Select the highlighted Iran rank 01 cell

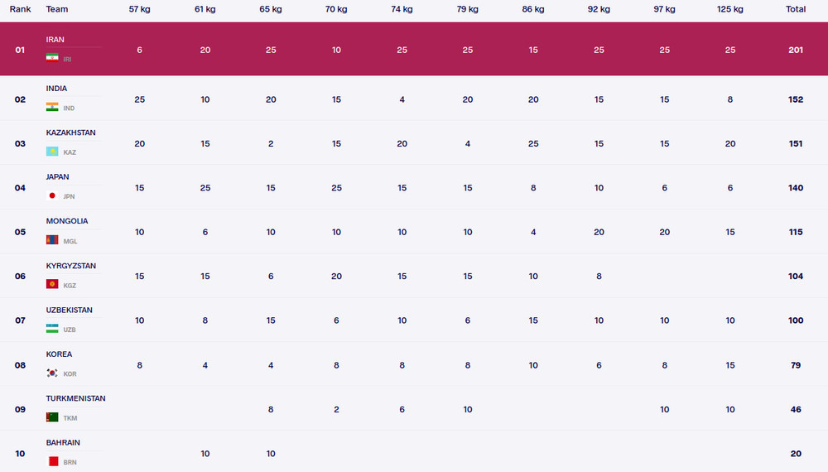(20, 50)
